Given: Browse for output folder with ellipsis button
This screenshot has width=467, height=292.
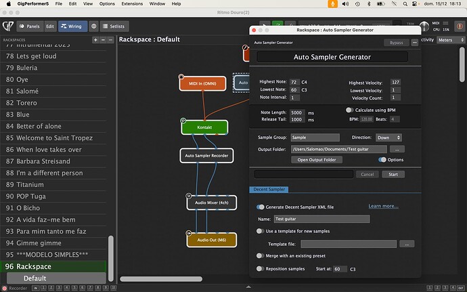Looking at the screenshot, I should 397,149.
